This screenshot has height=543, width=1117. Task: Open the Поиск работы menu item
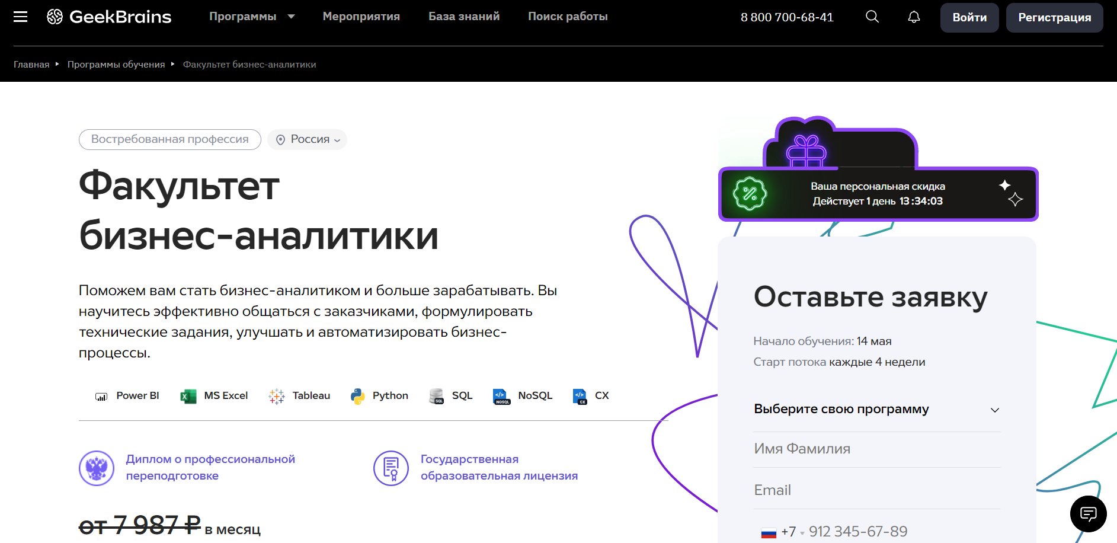[x=566, y=16]
